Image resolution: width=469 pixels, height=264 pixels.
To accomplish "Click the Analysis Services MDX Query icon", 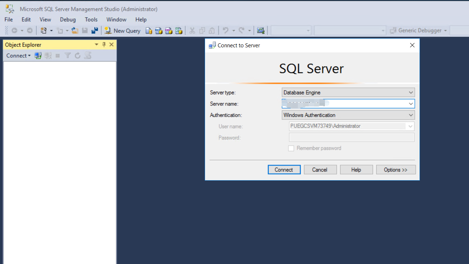I will [159, 30].
